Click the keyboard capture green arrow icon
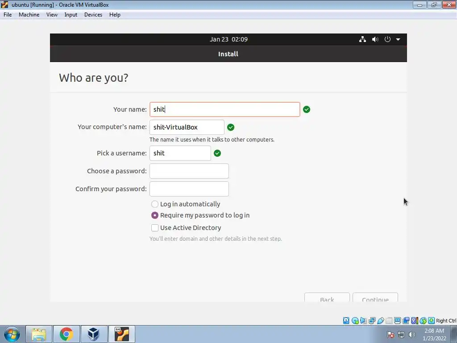This screenshot has height=343, width=457. [432, 321]
